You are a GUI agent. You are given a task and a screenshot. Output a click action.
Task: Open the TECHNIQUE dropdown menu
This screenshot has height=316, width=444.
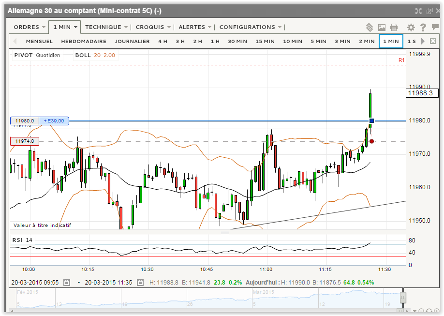point(106,27)
